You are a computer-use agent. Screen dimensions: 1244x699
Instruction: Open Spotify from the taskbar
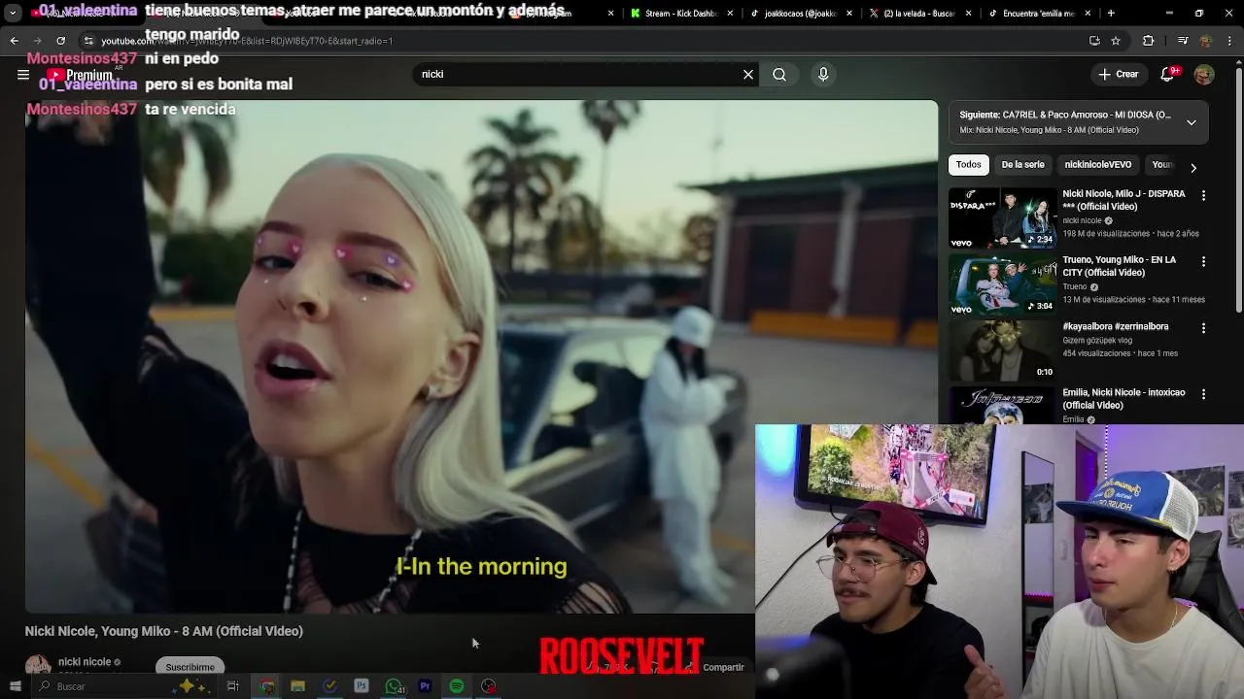[457, 686]
